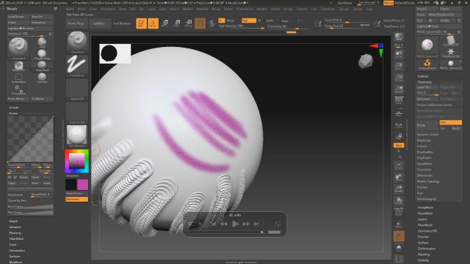Expand the Elasticity section
The width and height of the screenshot is (470, 264).
15,233
